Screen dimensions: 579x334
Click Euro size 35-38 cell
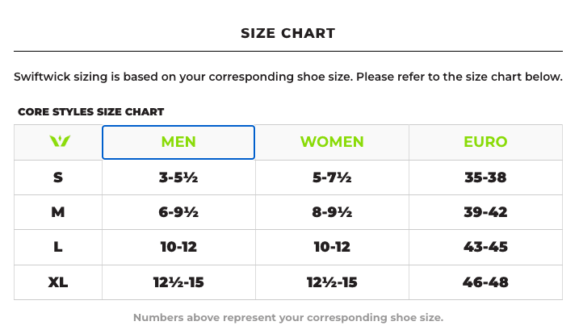point(485,177)
